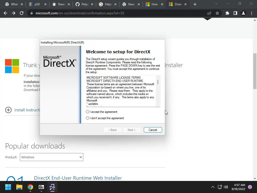Open the tab search chevron
The height and width of the screenshot is (193, 257).
point(217,4)
